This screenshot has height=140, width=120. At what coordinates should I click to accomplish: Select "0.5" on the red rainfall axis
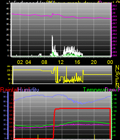11,119
